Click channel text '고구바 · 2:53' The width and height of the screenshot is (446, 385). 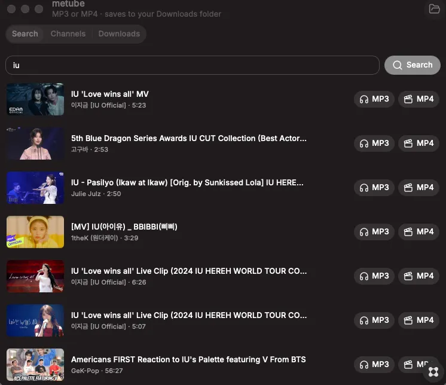(90, 149)
